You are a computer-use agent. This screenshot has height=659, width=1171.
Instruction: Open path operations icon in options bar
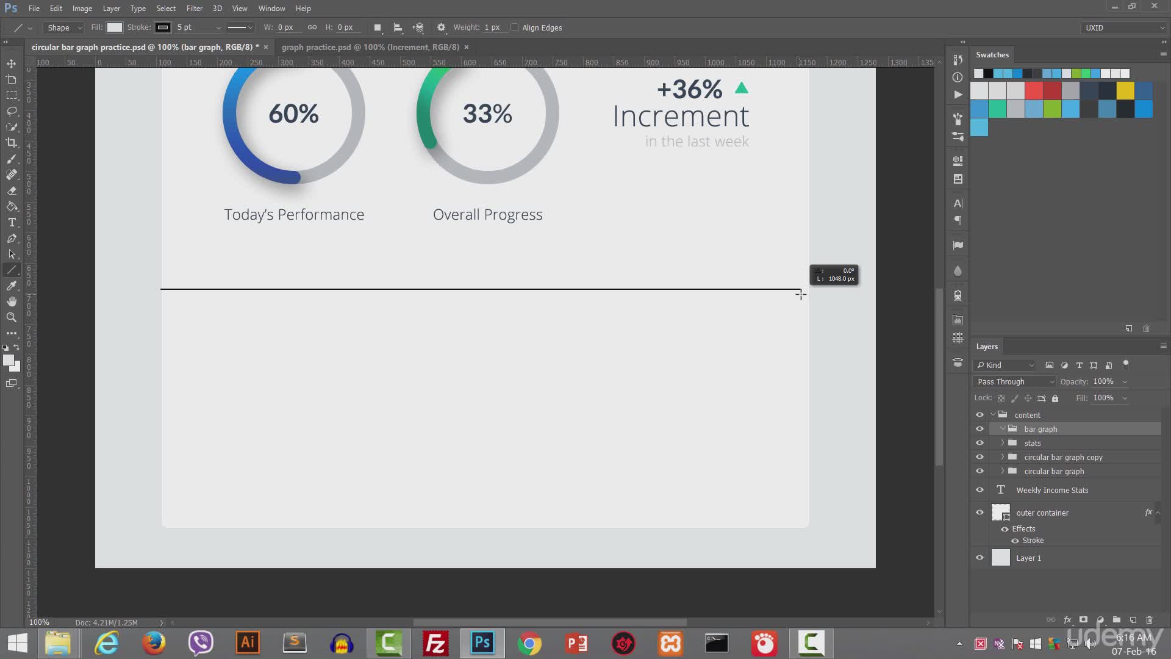tap(378, 27)
